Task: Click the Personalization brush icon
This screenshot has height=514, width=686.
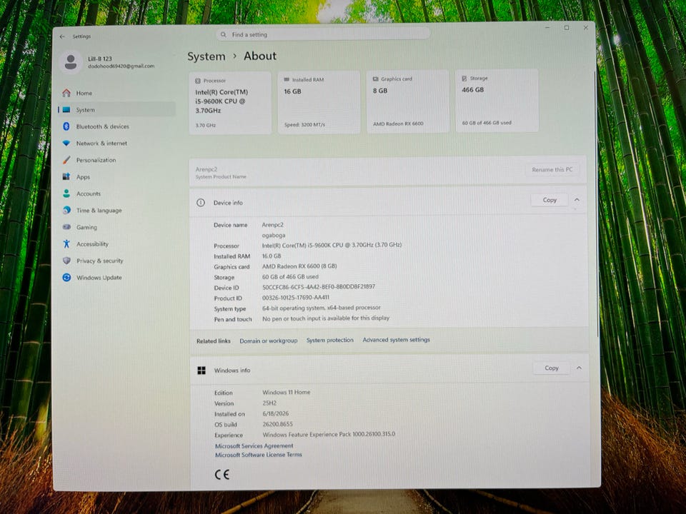Action: point(66,160)
